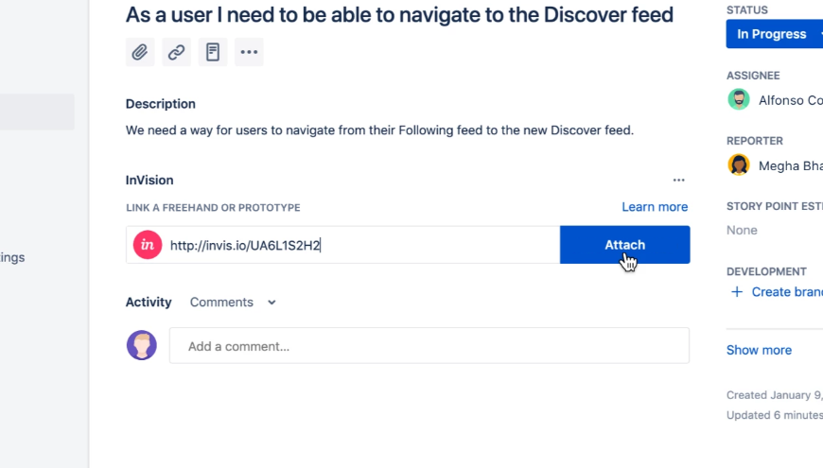Click into the Add a comment box
823x468 pixels.
pos(429,346)
